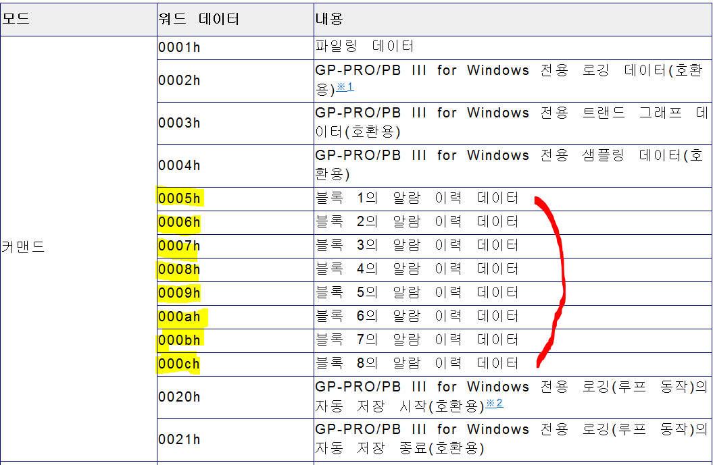Click the 블록 1의 알람 이력 데이터 text

pos(417,198)
